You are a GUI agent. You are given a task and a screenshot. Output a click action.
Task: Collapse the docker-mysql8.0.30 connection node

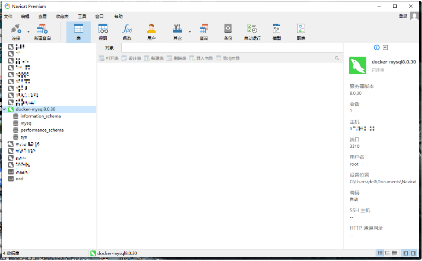(4, 109)
